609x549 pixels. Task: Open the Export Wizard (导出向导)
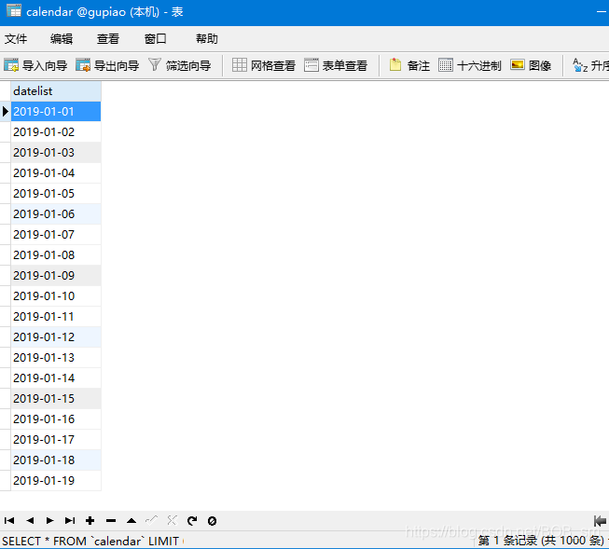(107, 65)
